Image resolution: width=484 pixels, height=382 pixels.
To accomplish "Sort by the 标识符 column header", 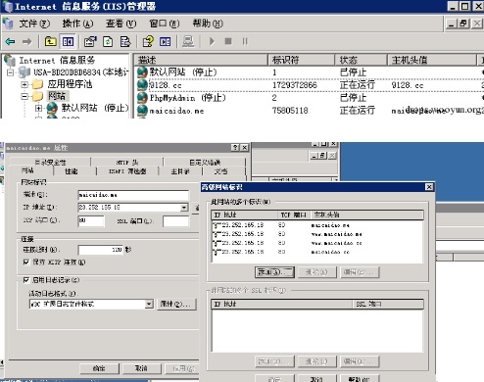I will click(302, 60).
